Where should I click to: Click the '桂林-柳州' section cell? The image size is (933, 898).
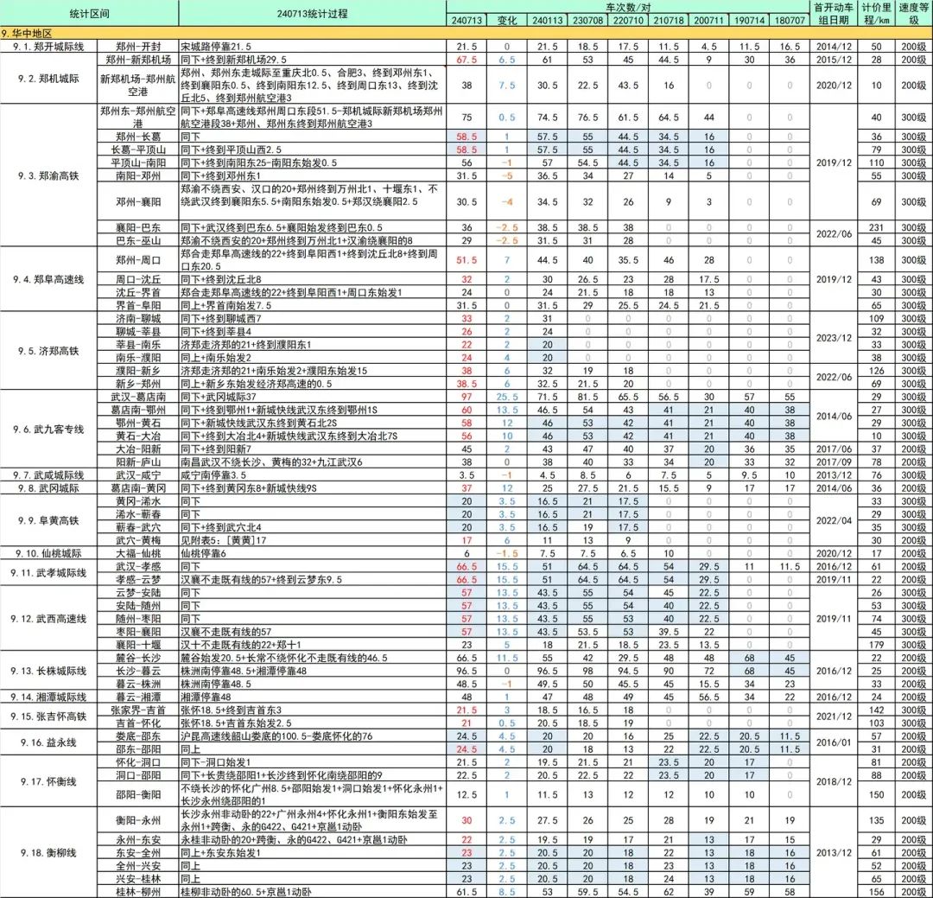138,891
